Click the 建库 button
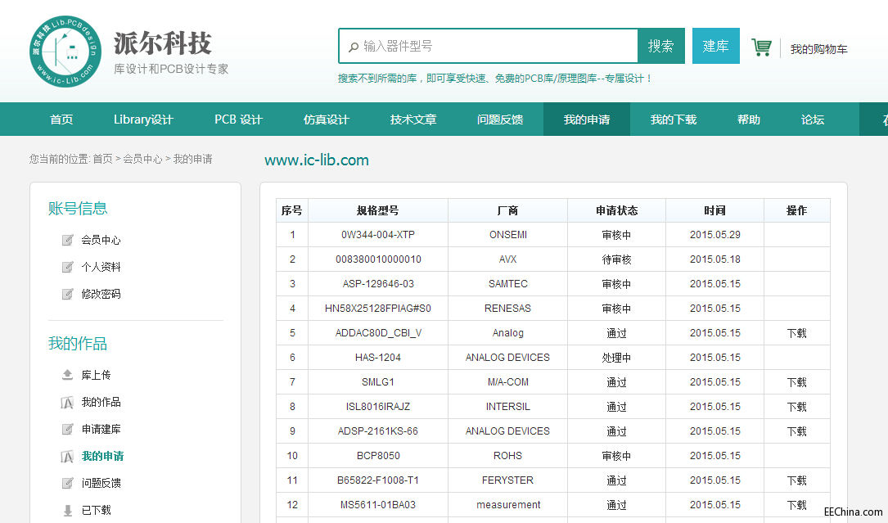The image size is (888, 523). (716, 46)
